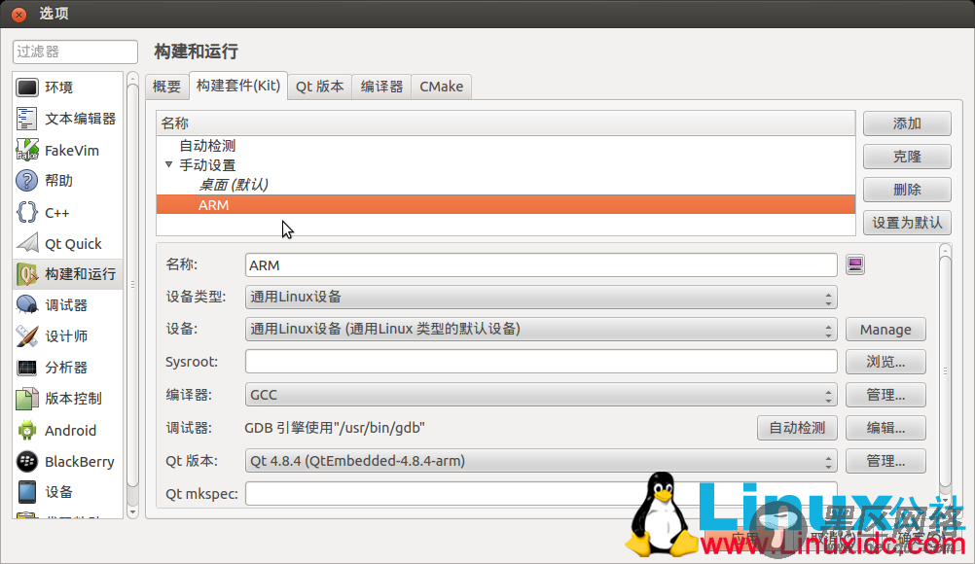Switch to the 概要 tab
The height and width of the screenshot is (564, 975).
166,87
